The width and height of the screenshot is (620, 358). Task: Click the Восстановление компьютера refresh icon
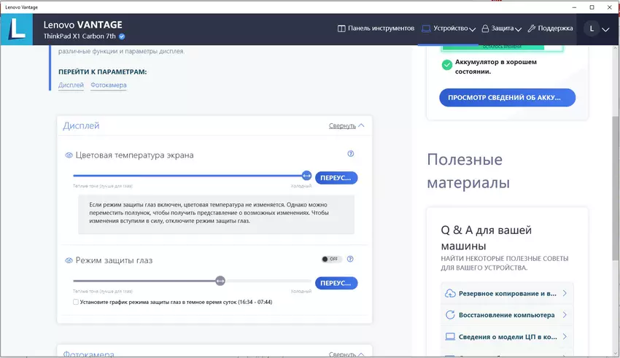click(x=450, y=315)
